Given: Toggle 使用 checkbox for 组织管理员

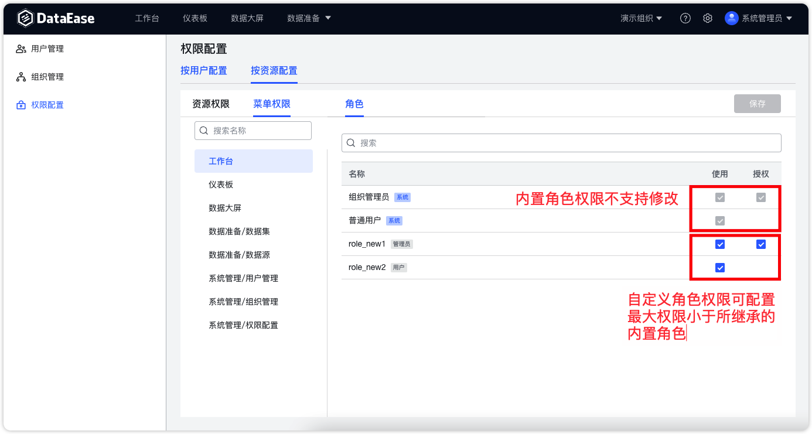Looking at the screenshot, I should point(720,197).
